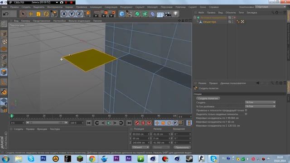
Task: Collapse the top object in the object manager tree
Action: (195, 18)
